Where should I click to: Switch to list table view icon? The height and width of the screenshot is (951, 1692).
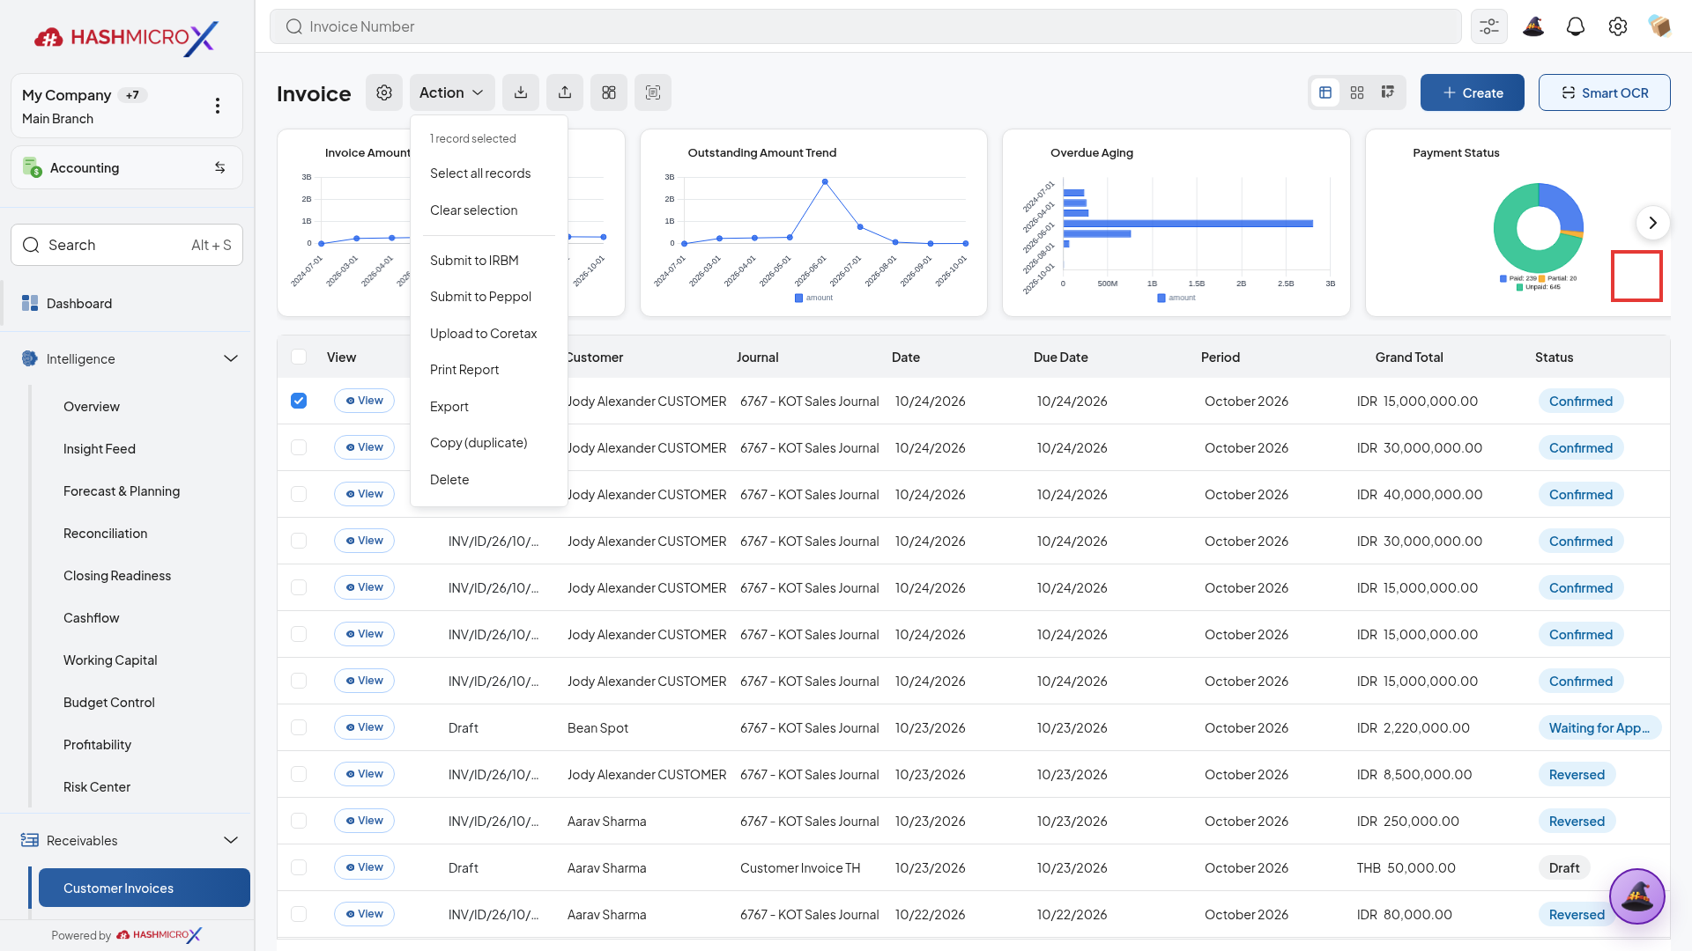[x=1325, y=92]
